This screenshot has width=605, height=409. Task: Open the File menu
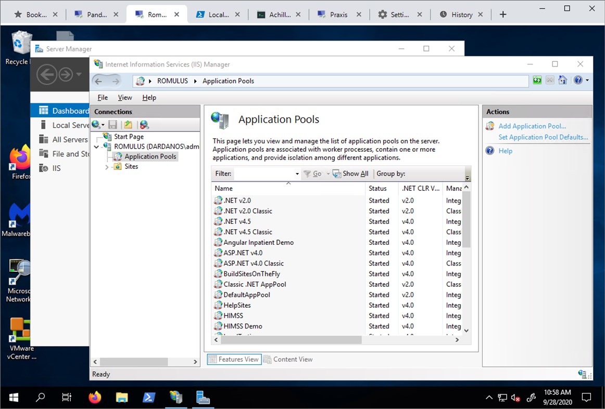(103, 97)
